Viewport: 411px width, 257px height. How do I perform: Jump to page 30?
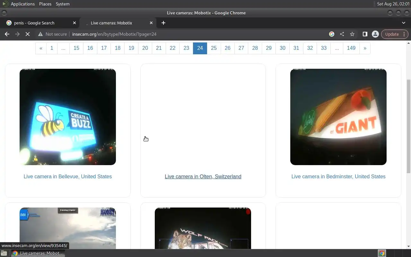point(283,48)
